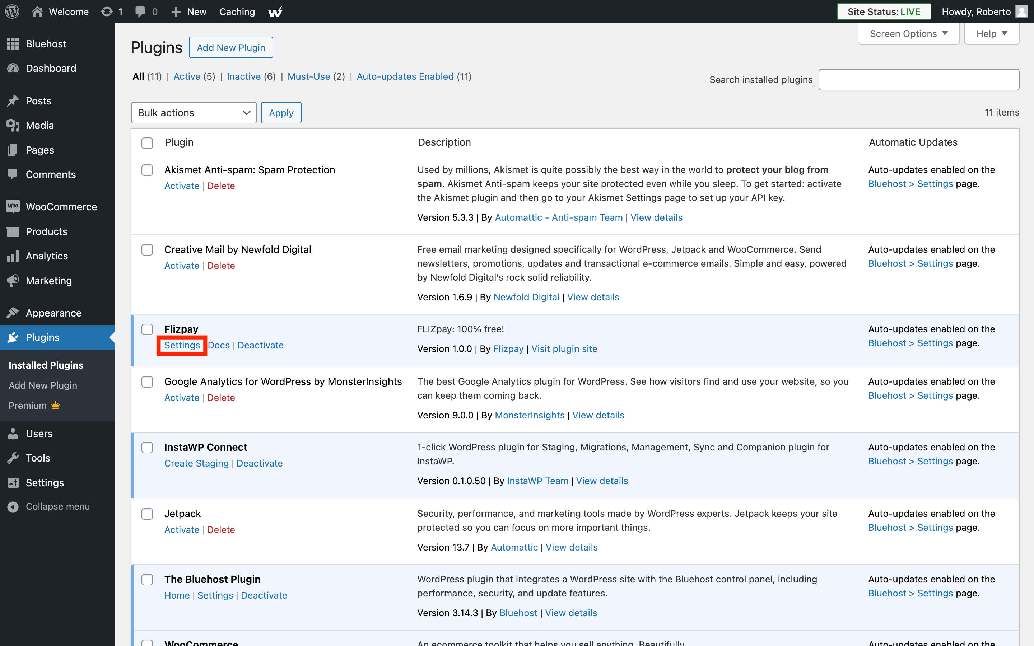Screen dimensions: 1034x646
Task: Click the Comments speech bubble sidebar icon
Action: tap(13, 174)
